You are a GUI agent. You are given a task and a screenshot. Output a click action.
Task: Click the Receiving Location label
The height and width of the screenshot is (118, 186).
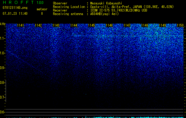point(69,7)
